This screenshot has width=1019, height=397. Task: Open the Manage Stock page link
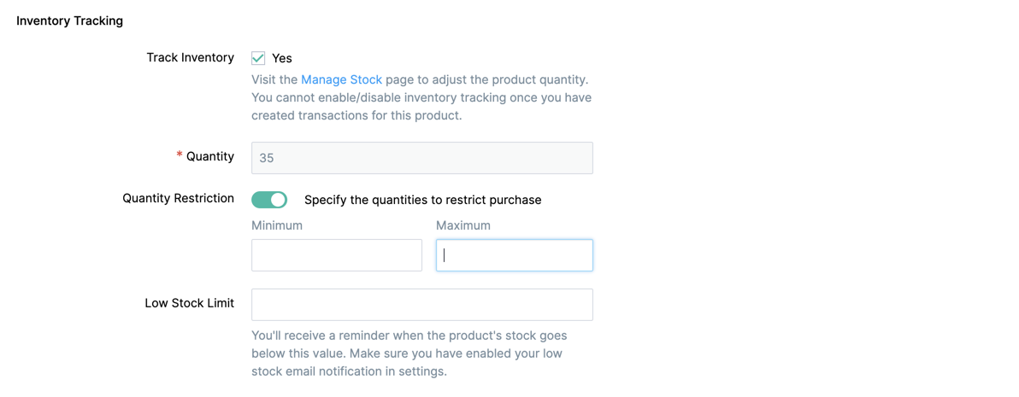[x=341, y=79]
